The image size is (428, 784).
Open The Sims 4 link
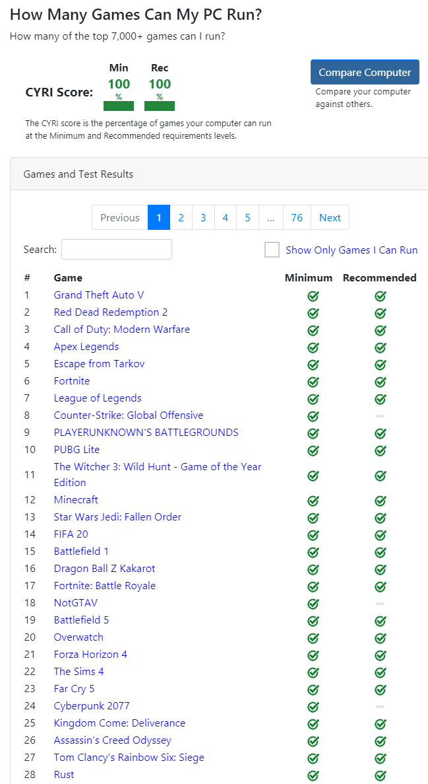click(x=79, y=672)
